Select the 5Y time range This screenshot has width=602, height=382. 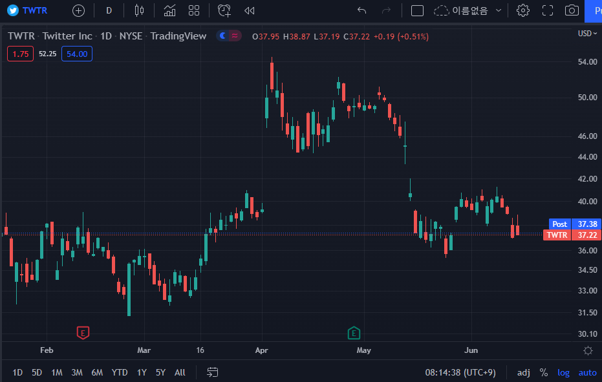(160, 372)
